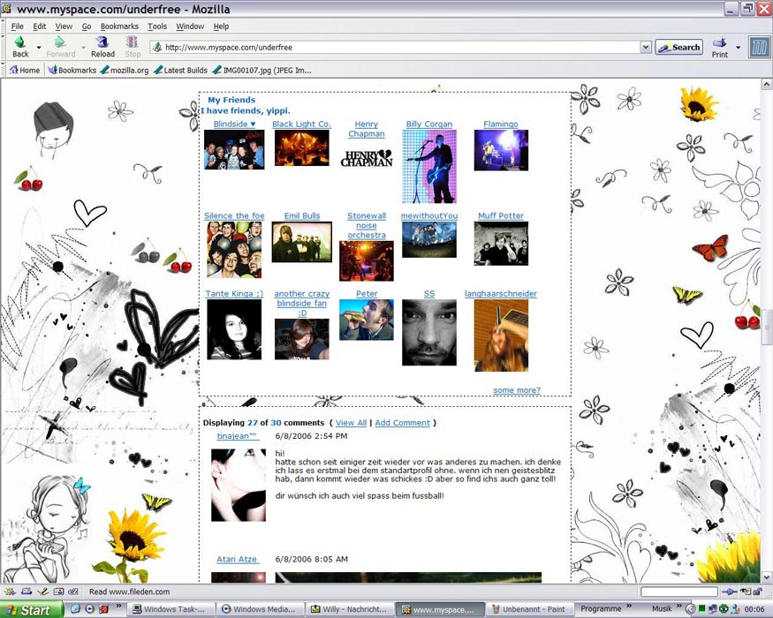This screenshot has height=618, width=773.
Task: Expand the Musik toolbar chevron
Action: coord(679,606)
